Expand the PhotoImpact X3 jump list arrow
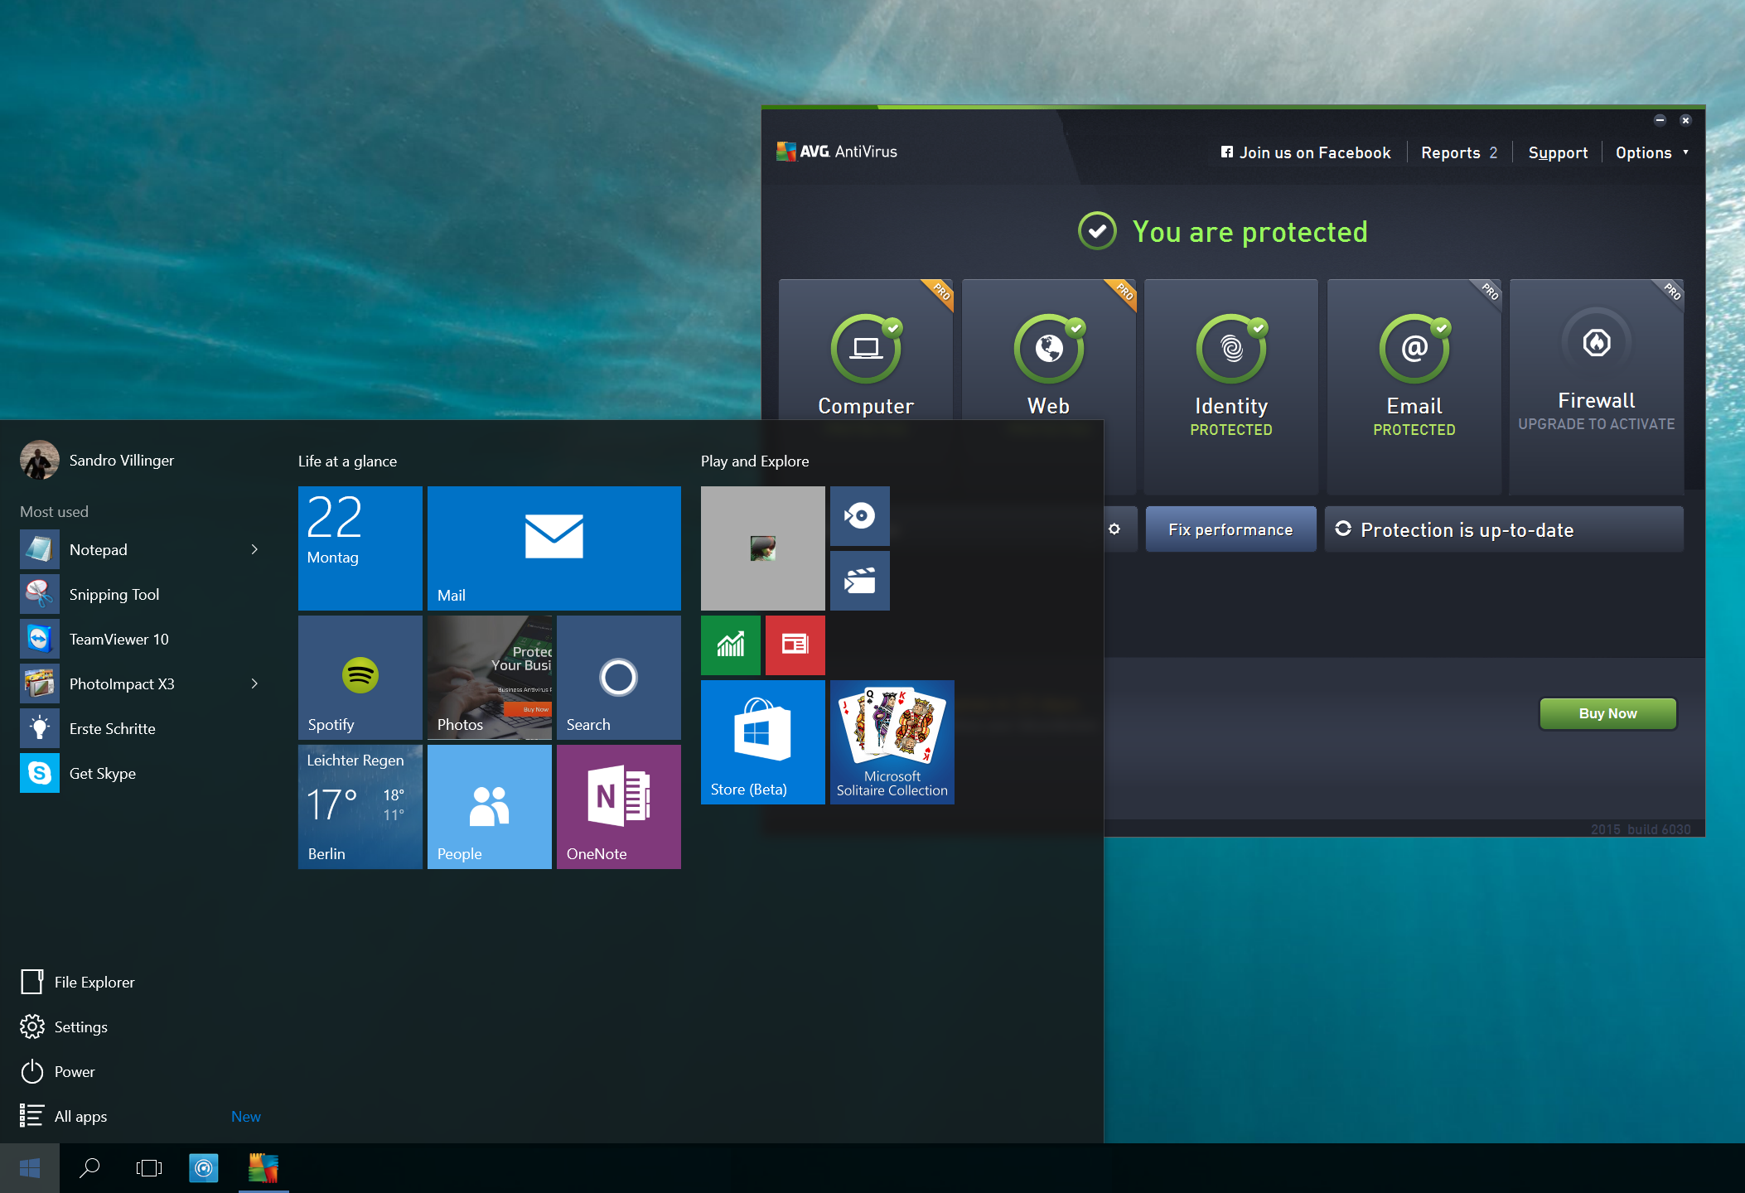The height and width of the screenshot is (1193, 1745). pos(254,683)
